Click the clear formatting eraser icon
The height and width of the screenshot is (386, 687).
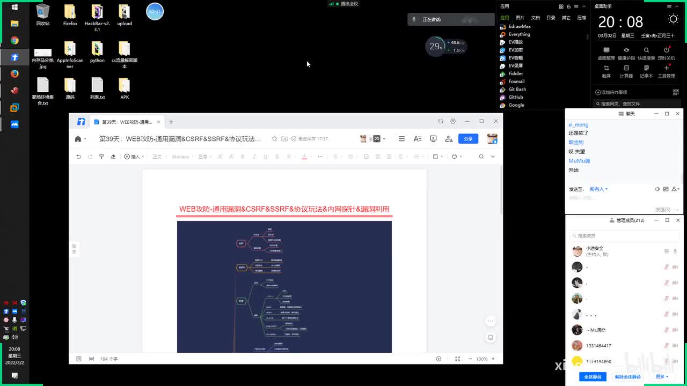coord(113,157)
